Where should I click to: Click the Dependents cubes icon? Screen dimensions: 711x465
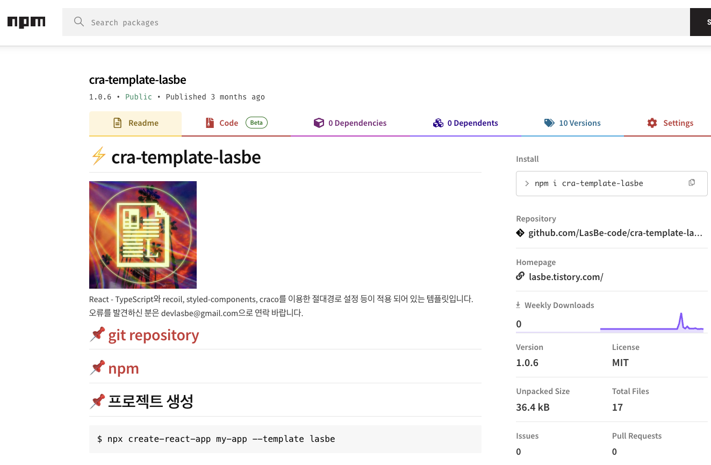click(x=438, y=123)
